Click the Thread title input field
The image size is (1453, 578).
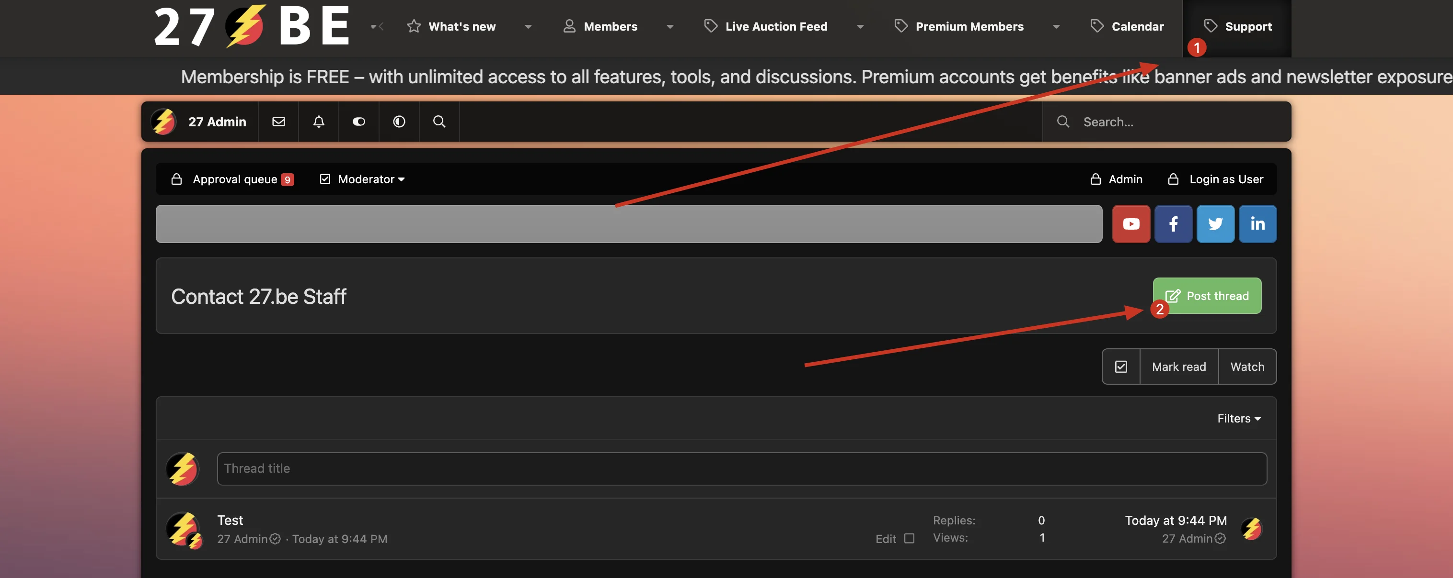pos(741,468)
